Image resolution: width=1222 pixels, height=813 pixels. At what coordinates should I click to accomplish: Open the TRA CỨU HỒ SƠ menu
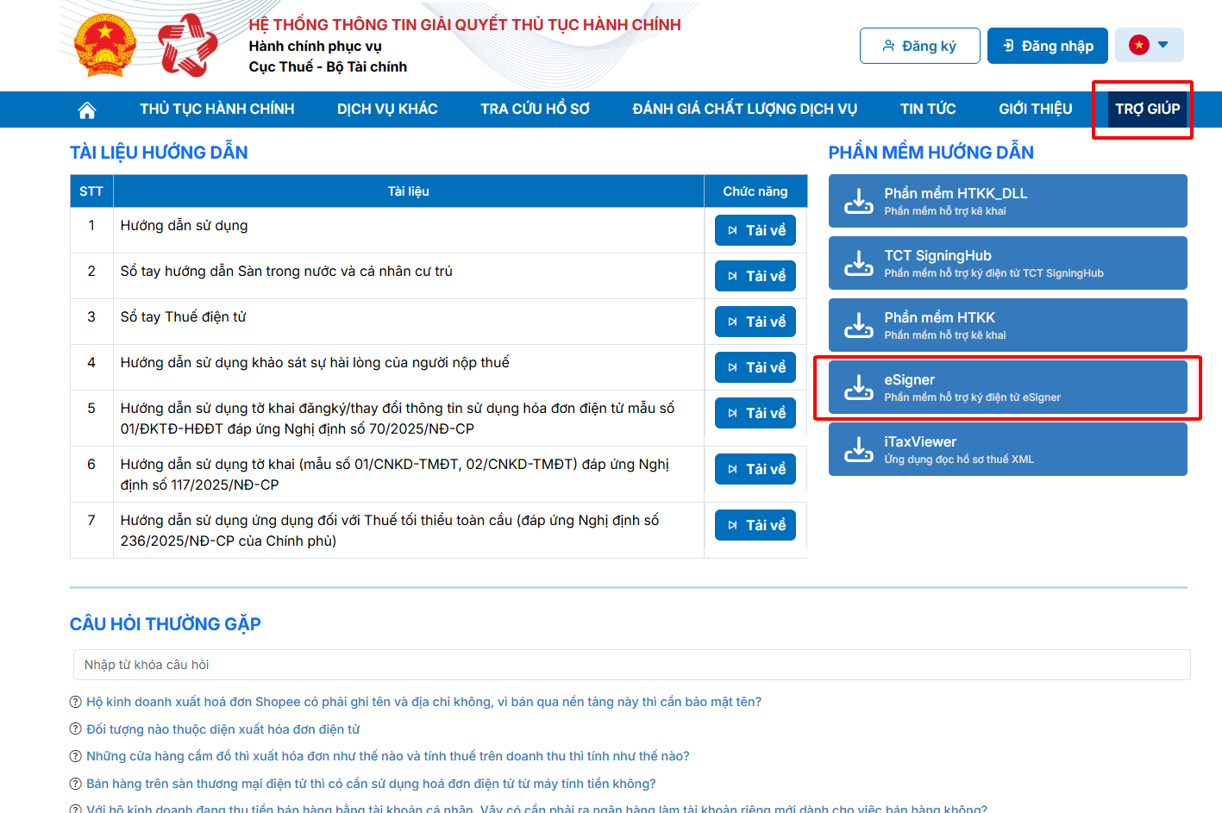click(535, 109)
